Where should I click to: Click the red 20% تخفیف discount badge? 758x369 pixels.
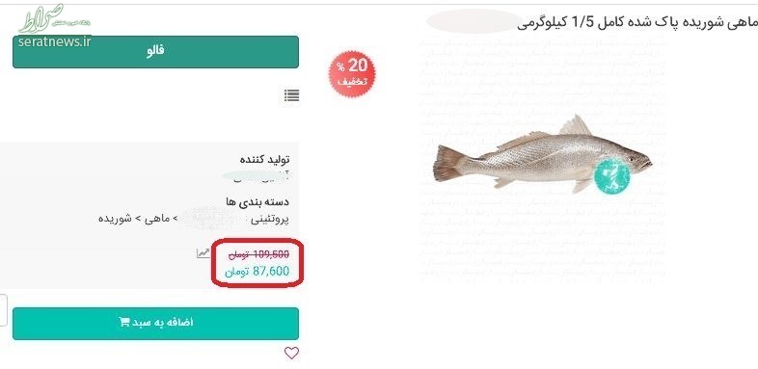tap(351, 73)
